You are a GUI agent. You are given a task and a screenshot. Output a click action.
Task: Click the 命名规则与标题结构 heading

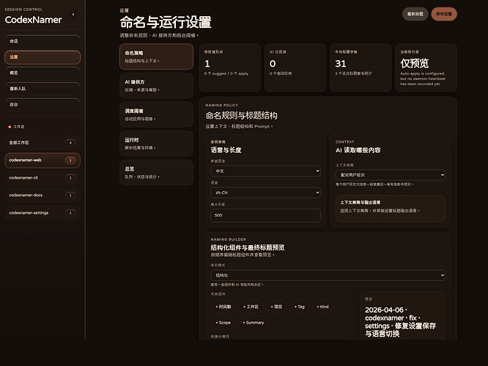(x=241, y=116)
